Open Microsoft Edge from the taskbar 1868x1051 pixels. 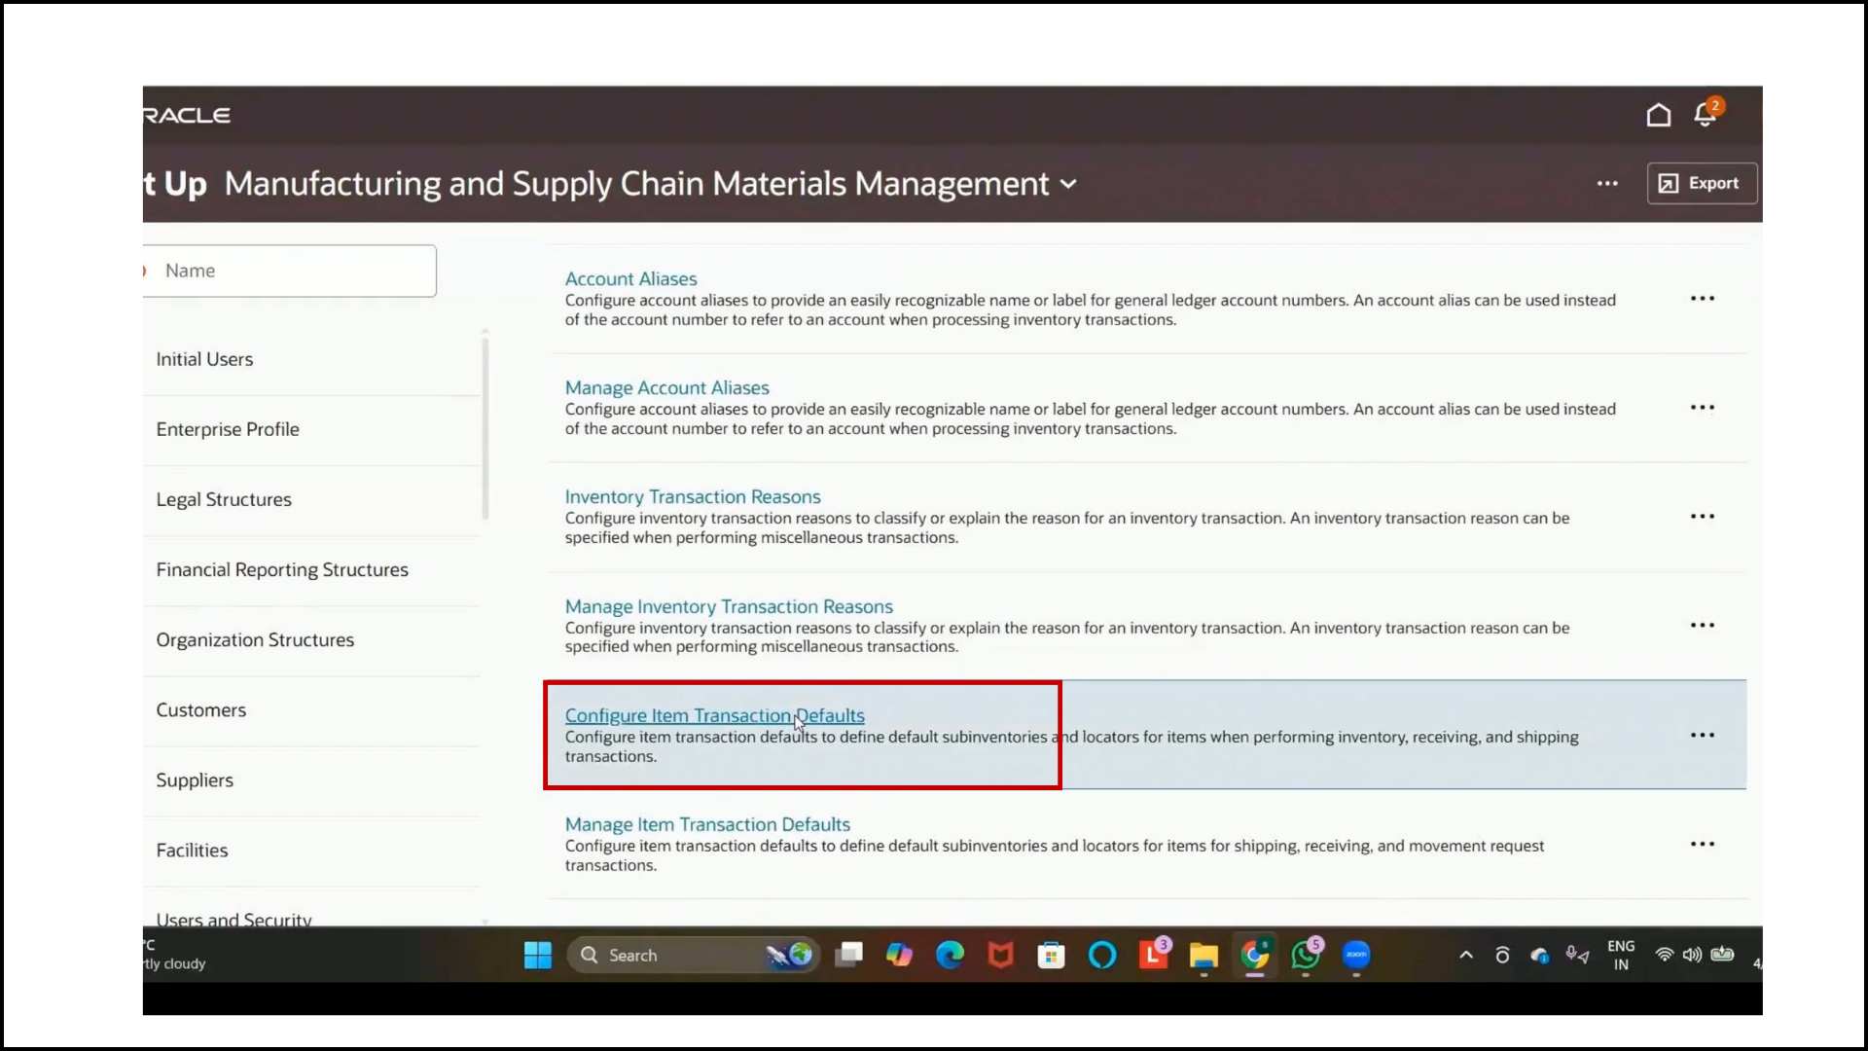point(950,955)
